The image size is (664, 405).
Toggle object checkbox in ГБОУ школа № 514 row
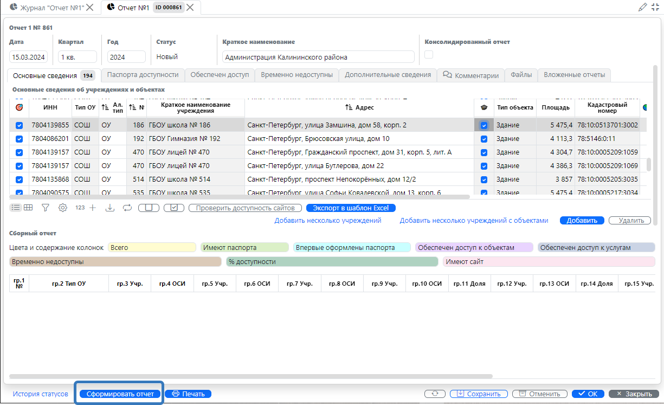(484, 179)
